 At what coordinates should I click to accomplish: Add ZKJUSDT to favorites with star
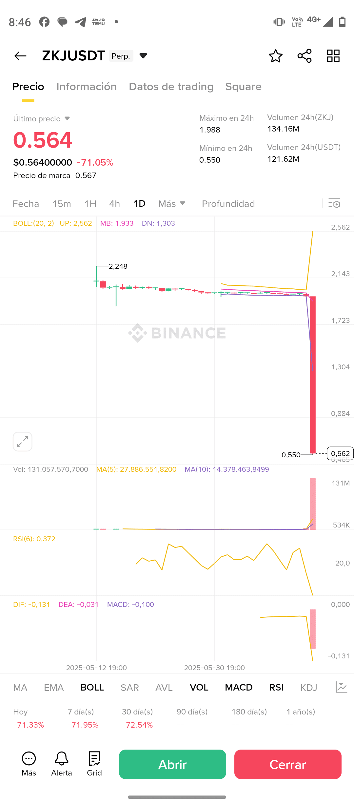275,56
